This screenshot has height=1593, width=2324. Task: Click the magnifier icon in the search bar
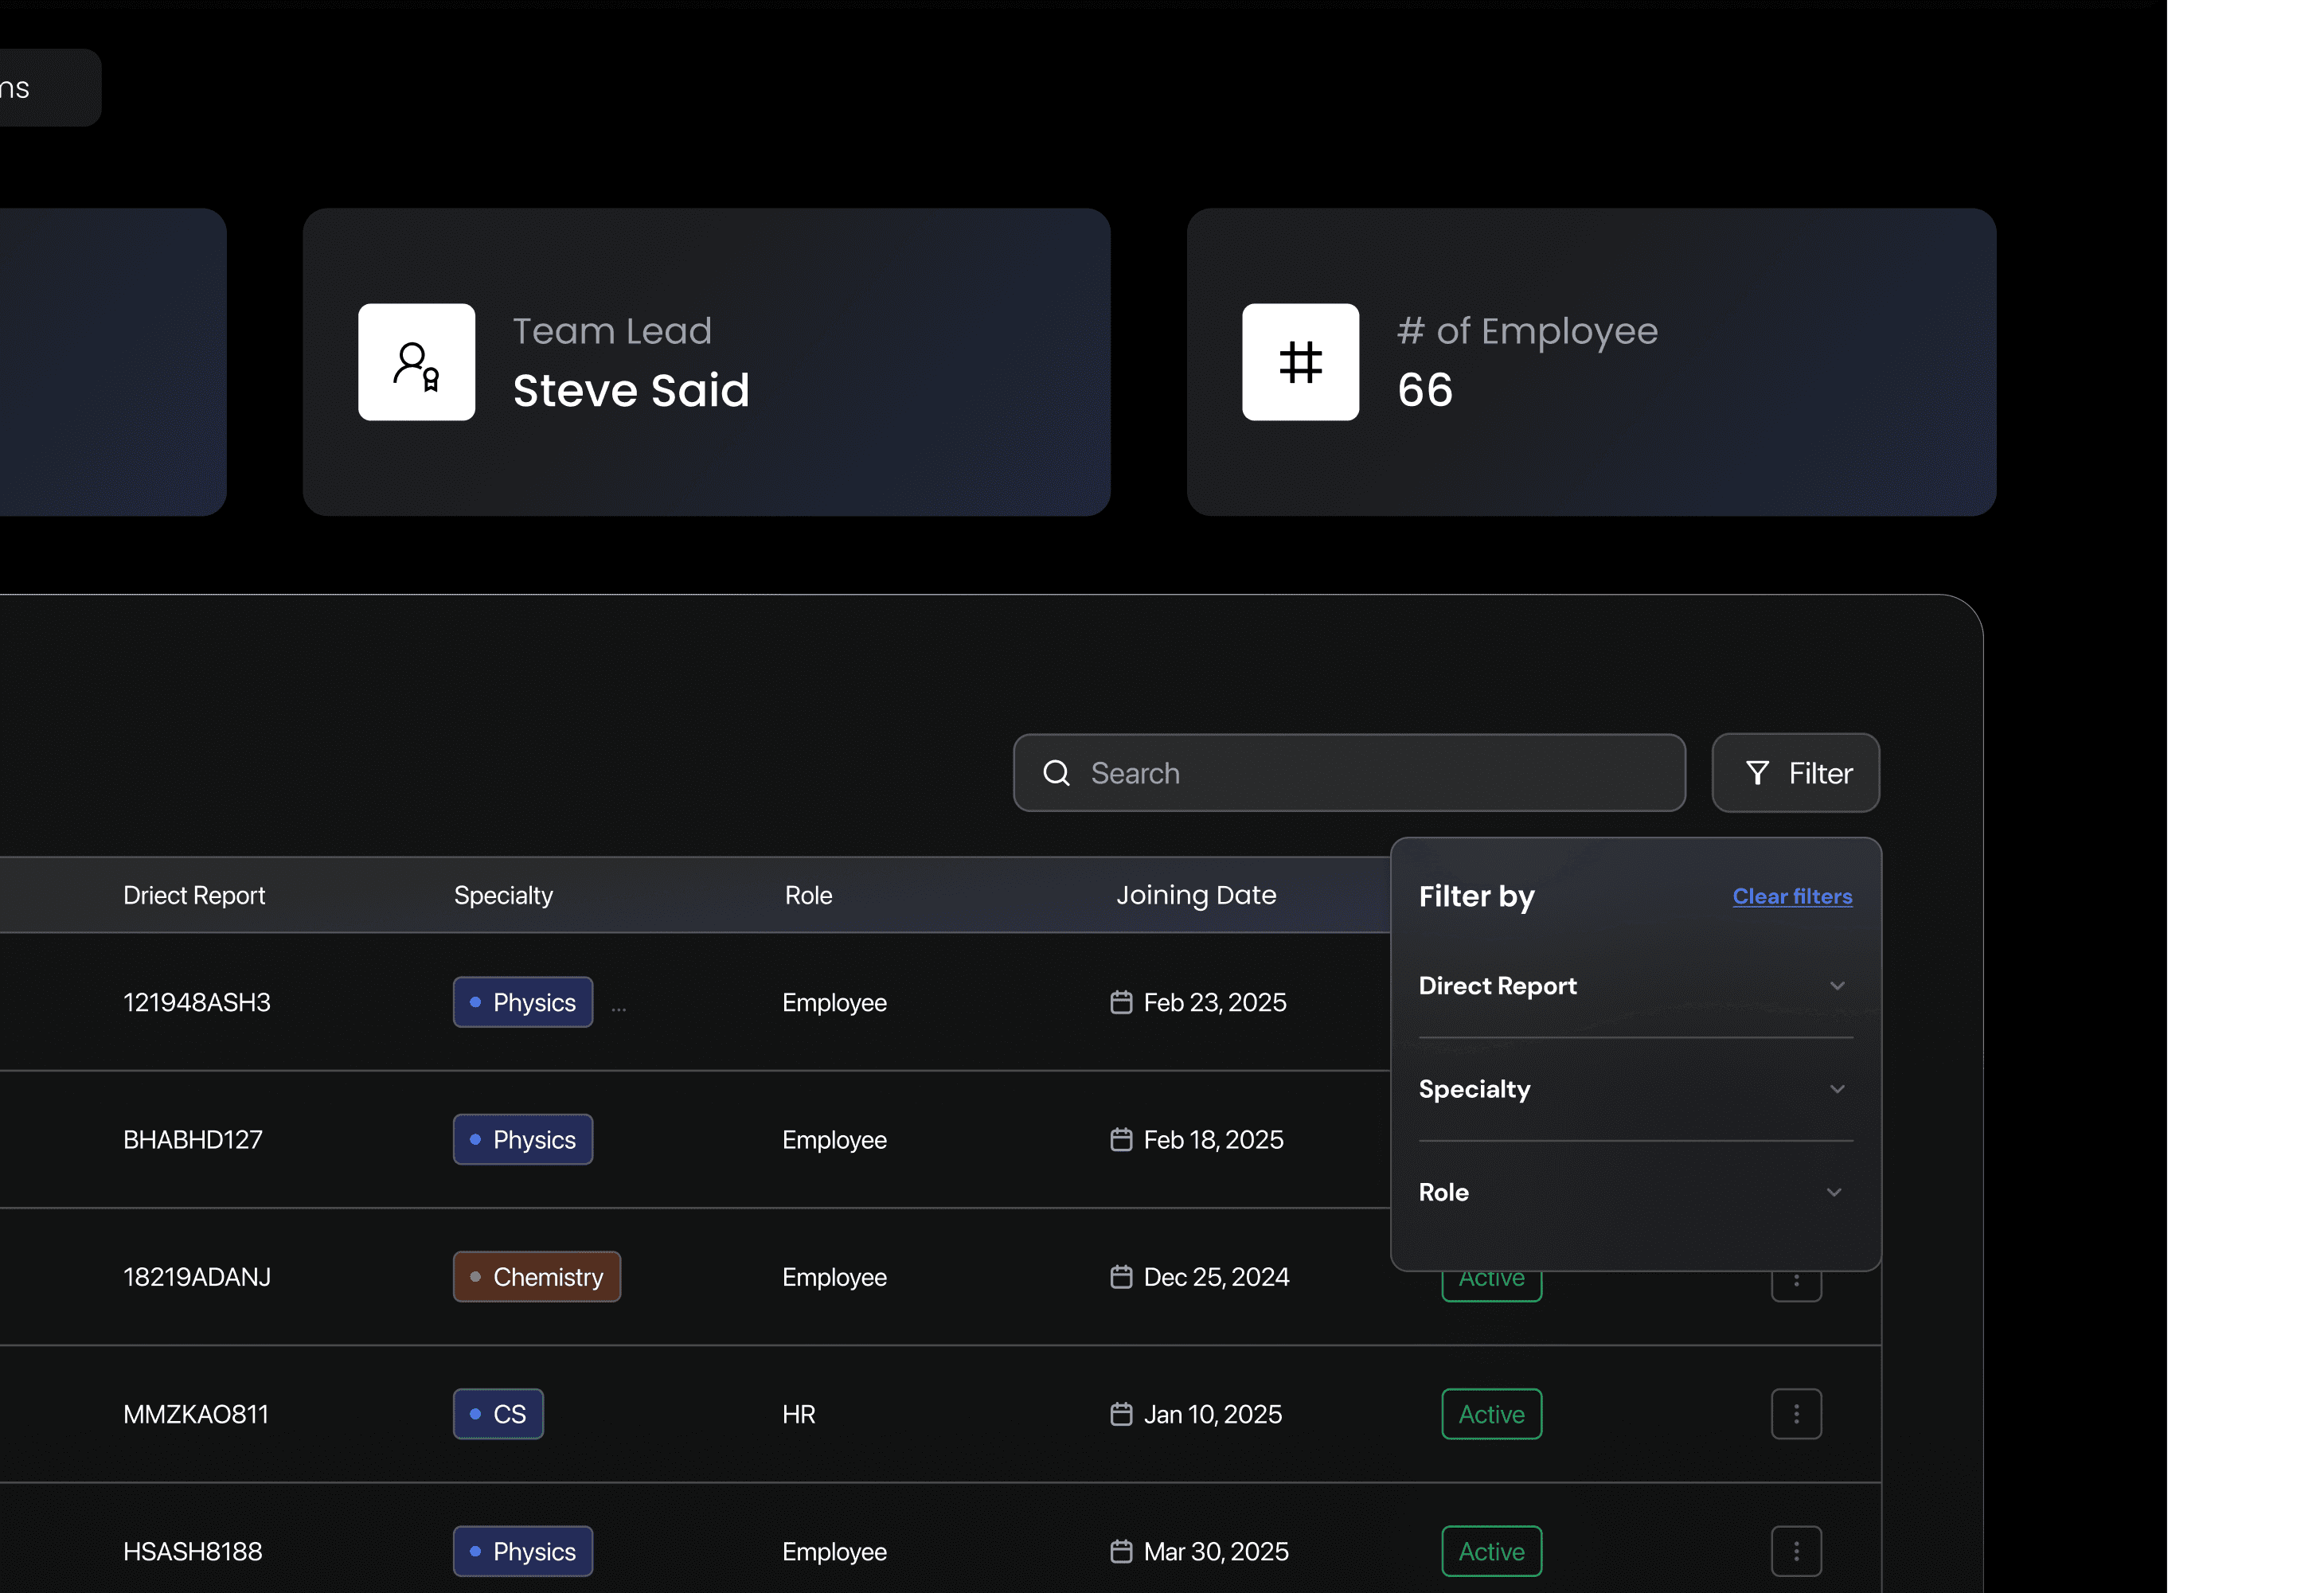1056,773
